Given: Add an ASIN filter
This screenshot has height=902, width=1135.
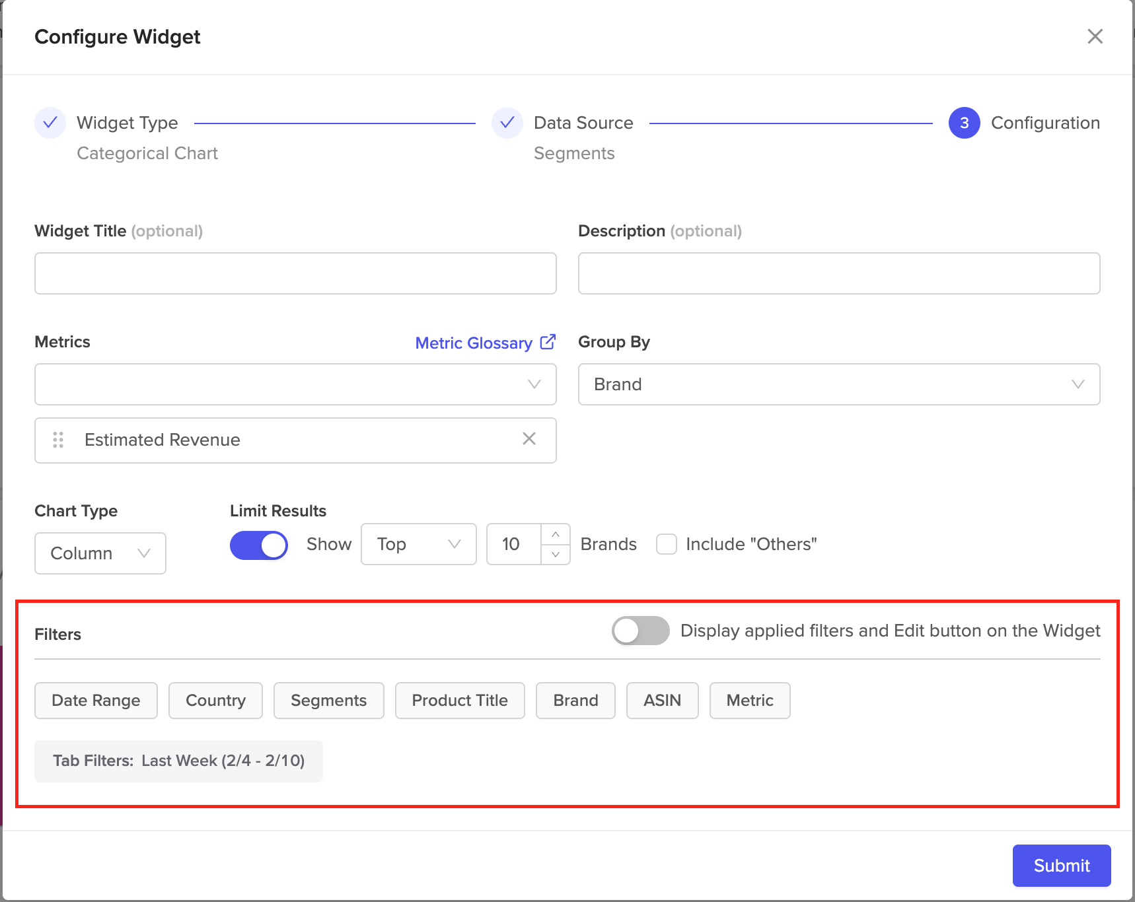Looking at the screenshot, I should [x=662, y=701].
